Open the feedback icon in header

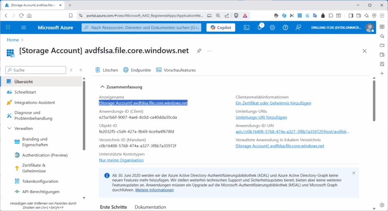pyautogui.click(x=298, y=28)
